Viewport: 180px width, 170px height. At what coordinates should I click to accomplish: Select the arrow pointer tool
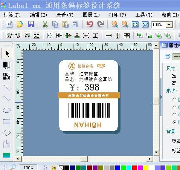[7, 54]
